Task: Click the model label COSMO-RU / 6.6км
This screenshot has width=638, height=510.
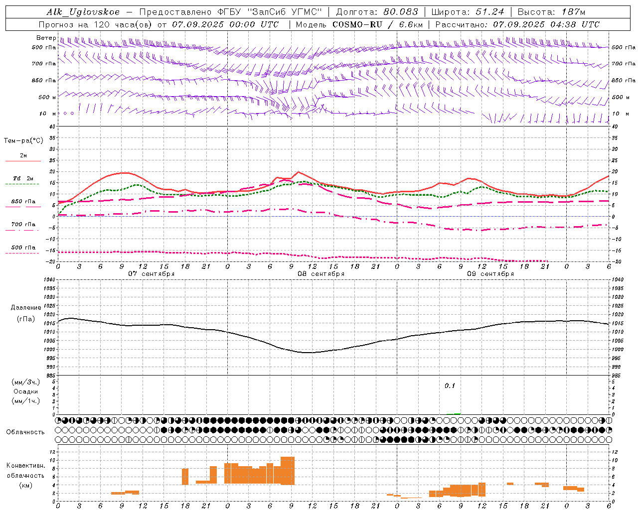Action: click(x=378, y=24)
